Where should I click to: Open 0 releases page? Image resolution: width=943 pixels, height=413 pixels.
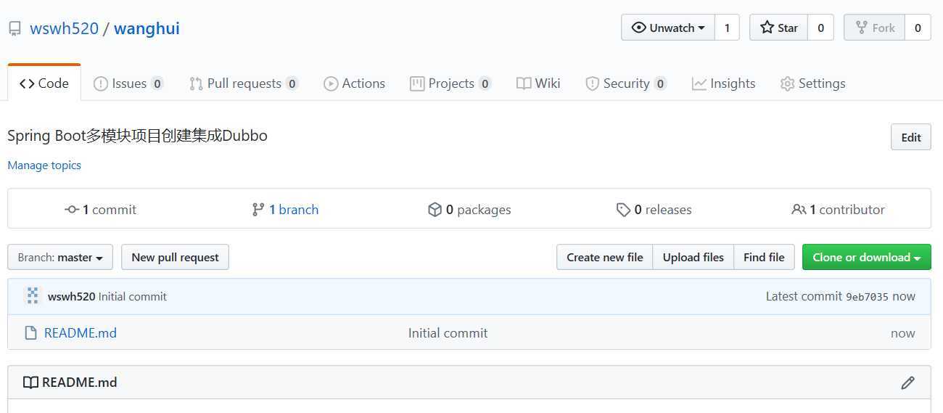click(x=654, y=210)
